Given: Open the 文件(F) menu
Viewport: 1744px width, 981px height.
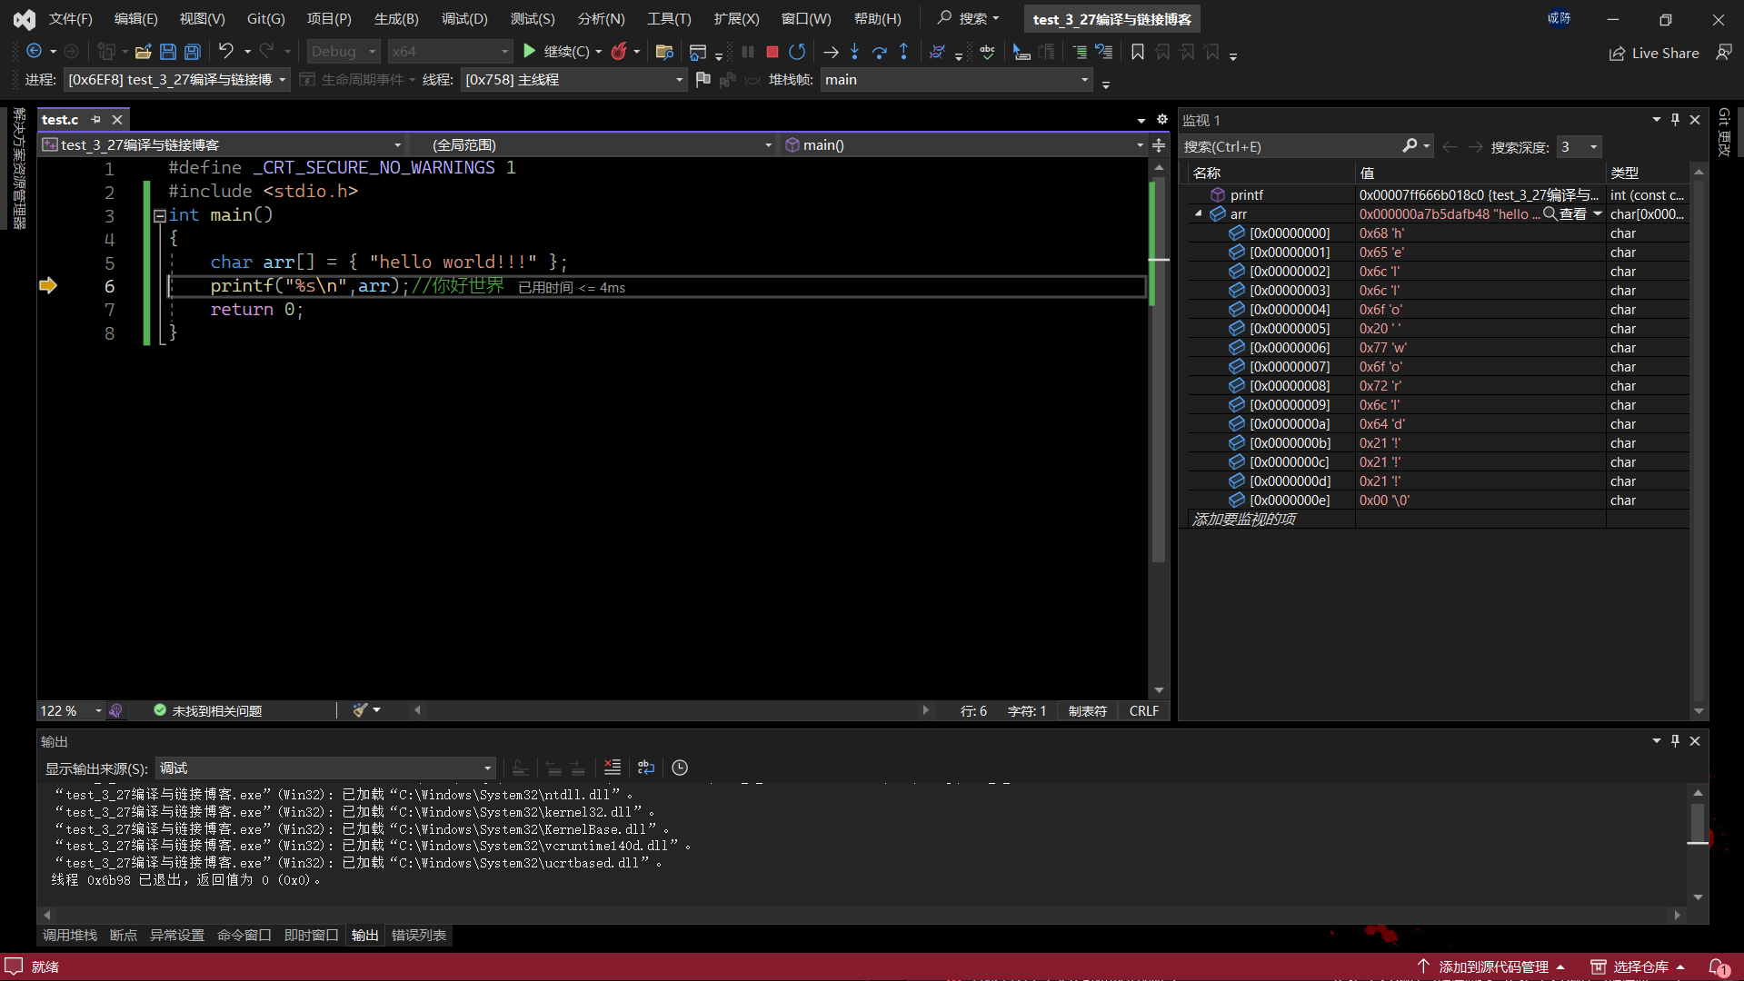Looking at the screenshot, I should pyautogui.click(x=70, y=18).
